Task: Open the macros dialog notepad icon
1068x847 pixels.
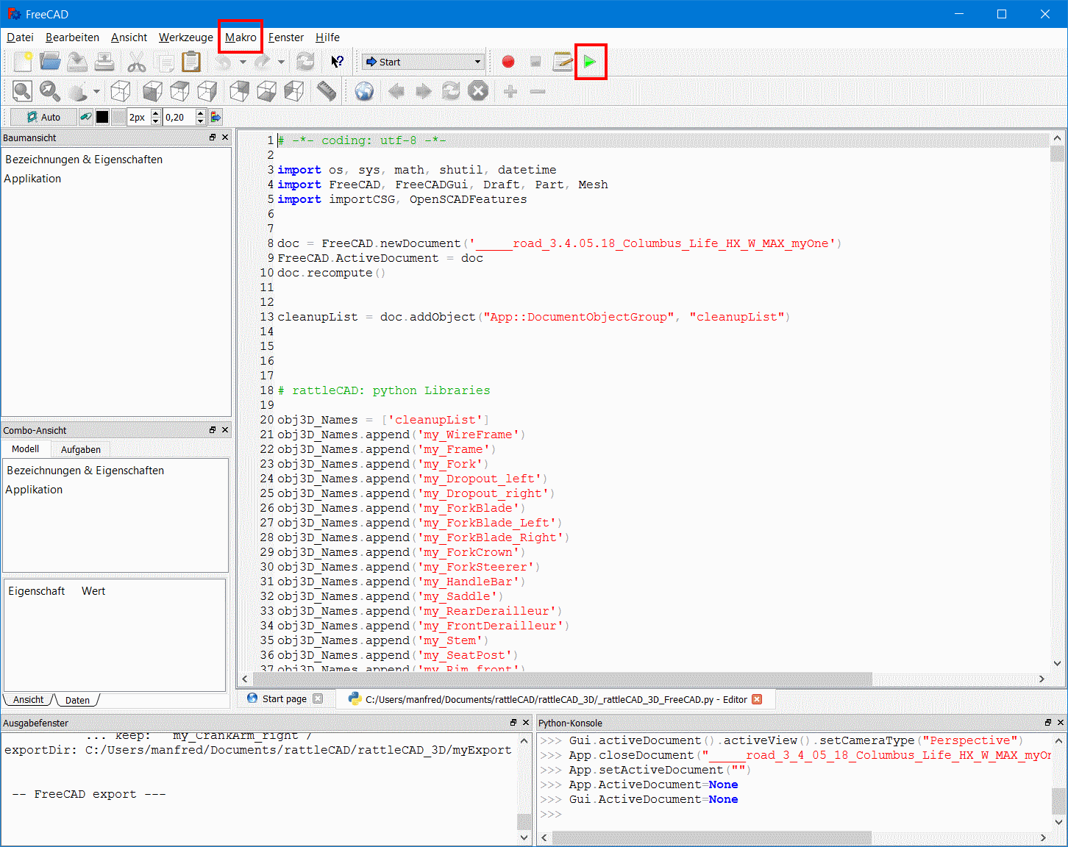Action: coord(563,62)
